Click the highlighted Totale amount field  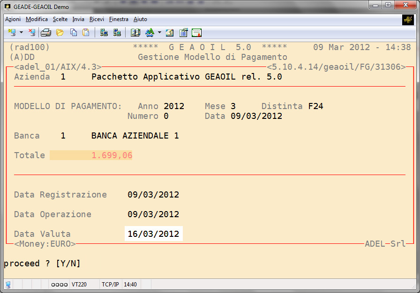pos(91,155)
